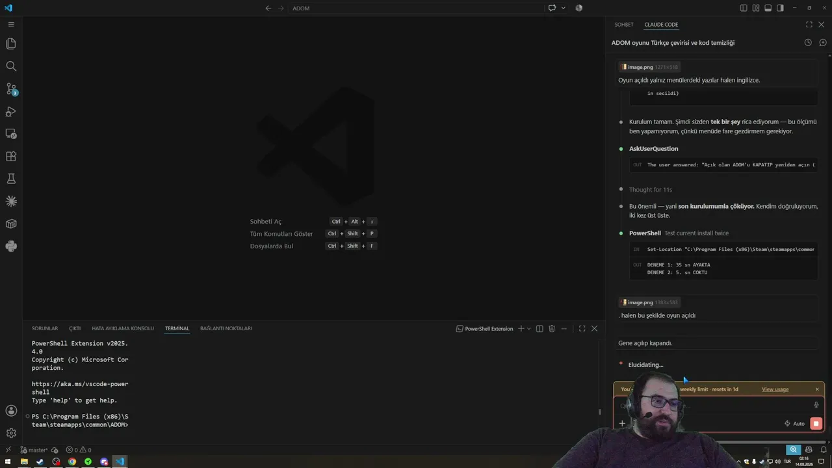The height and width of the screenshot is (468, 832).
Task: Stop the running Claude response
Action: pyautogui.click(x=816, y=424)
